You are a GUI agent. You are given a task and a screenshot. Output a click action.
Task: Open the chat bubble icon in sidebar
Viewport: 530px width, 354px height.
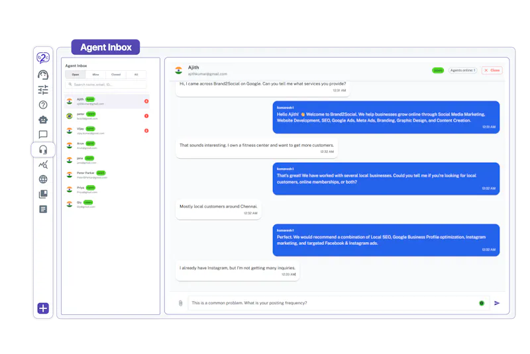point(43,134)
